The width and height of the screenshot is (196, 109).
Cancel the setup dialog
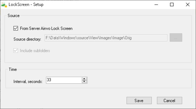(x=170, y=100)
